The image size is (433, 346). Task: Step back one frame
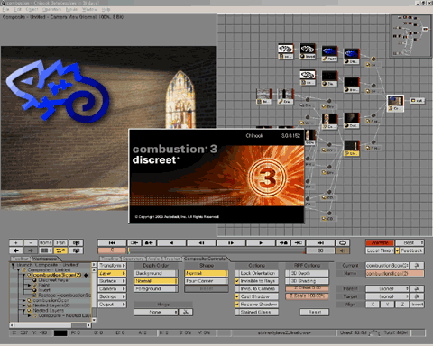click(201, 242)
